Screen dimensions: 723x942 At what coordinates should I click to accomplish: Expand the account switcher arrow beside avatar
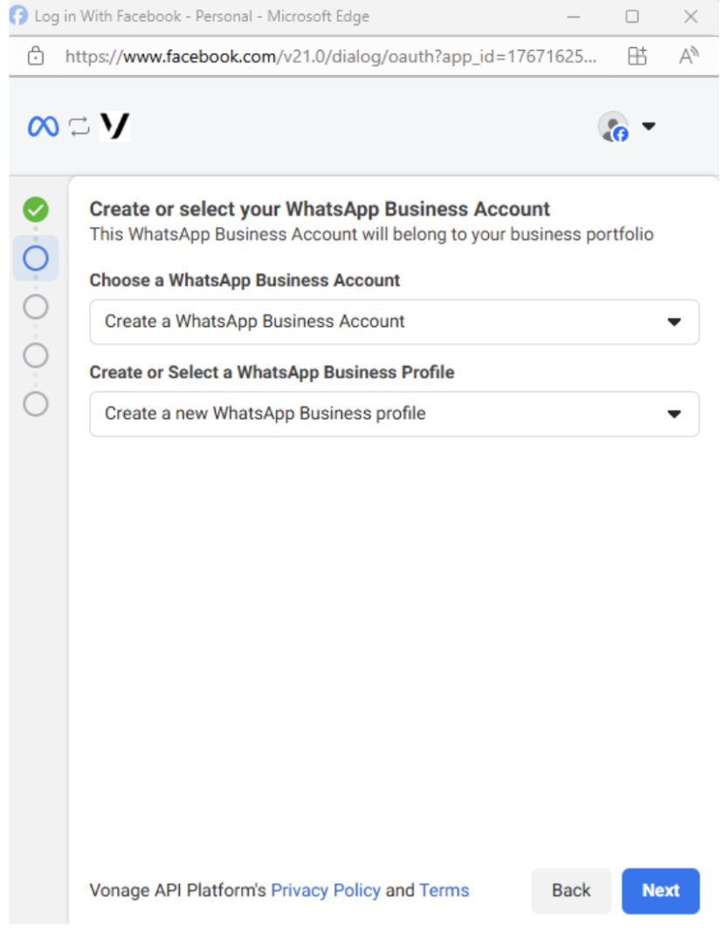point(649,126)
